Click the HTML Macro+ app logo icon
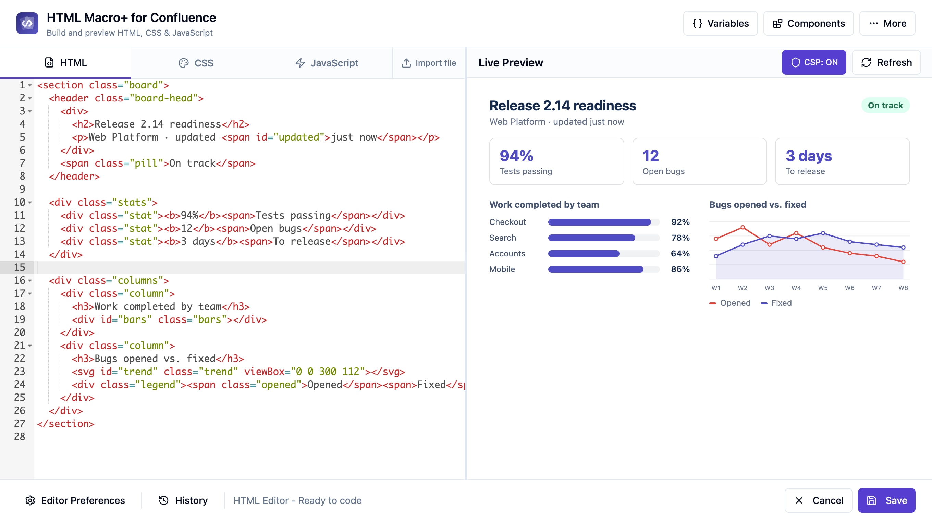 pos(27,24)
